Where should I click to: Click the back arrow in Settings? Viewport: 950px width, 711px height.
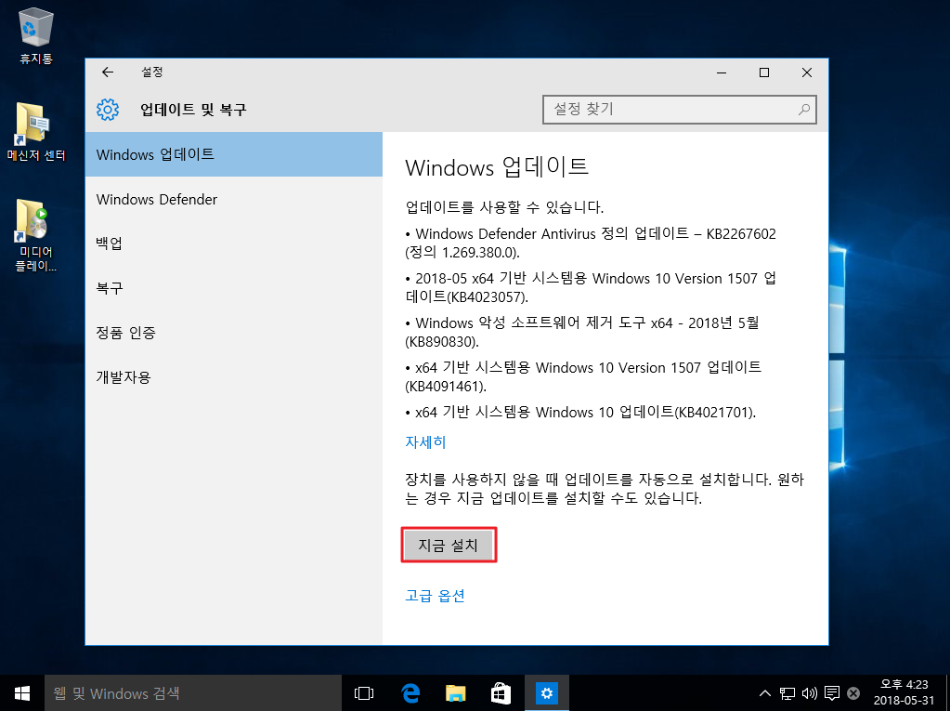coord(108,72)
